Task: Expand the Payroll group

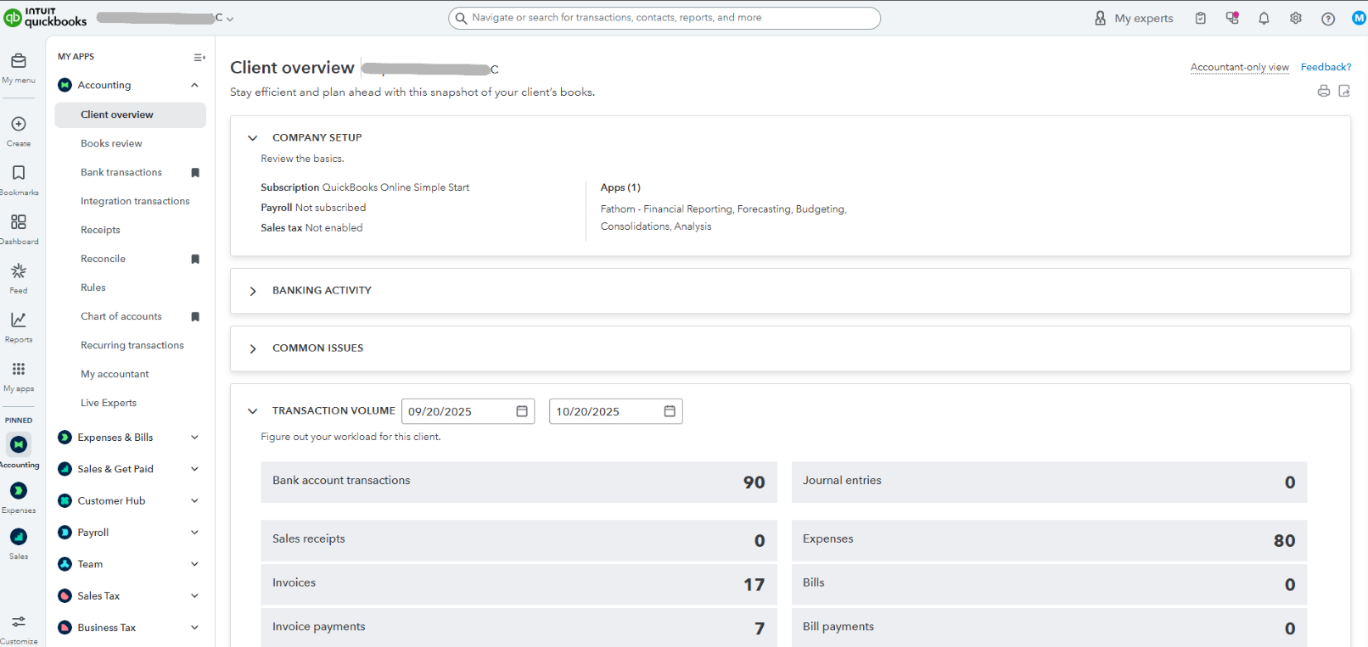Action: 194,533
